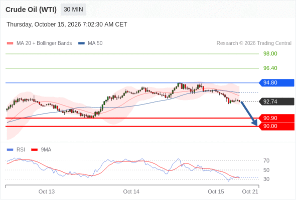Image resolution: width=296 pixels, height=200 pixels.
Task: Click the red 90.90 support price tag
Action: pos(276,118)
